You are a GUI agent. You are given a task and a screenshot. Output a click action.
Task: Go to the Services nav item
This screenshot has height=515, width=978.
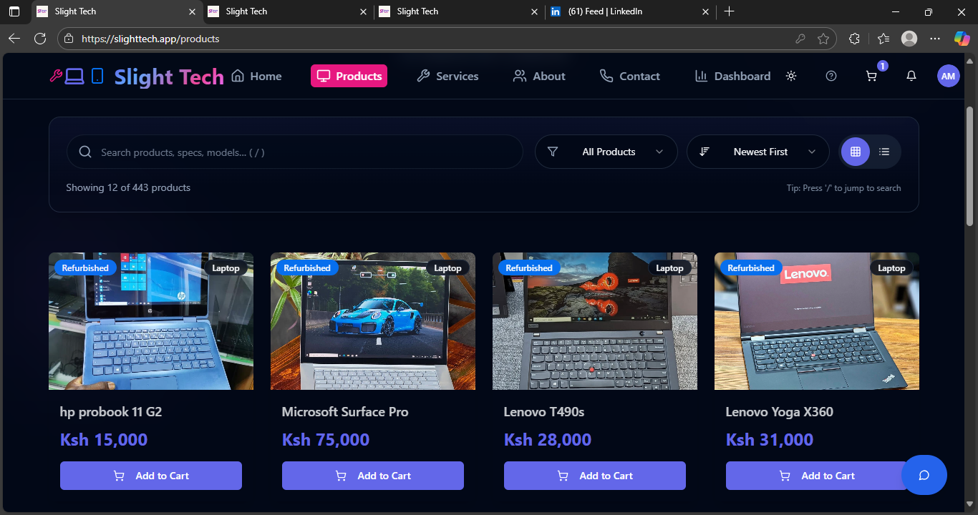tap(447, 76)
